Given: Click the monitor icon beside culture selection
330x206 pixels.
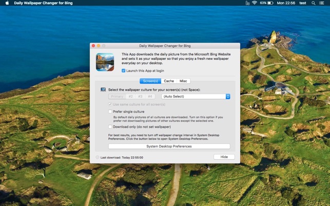Looking at the screenshot, I should pyautogui.click(x=103, y=90).
